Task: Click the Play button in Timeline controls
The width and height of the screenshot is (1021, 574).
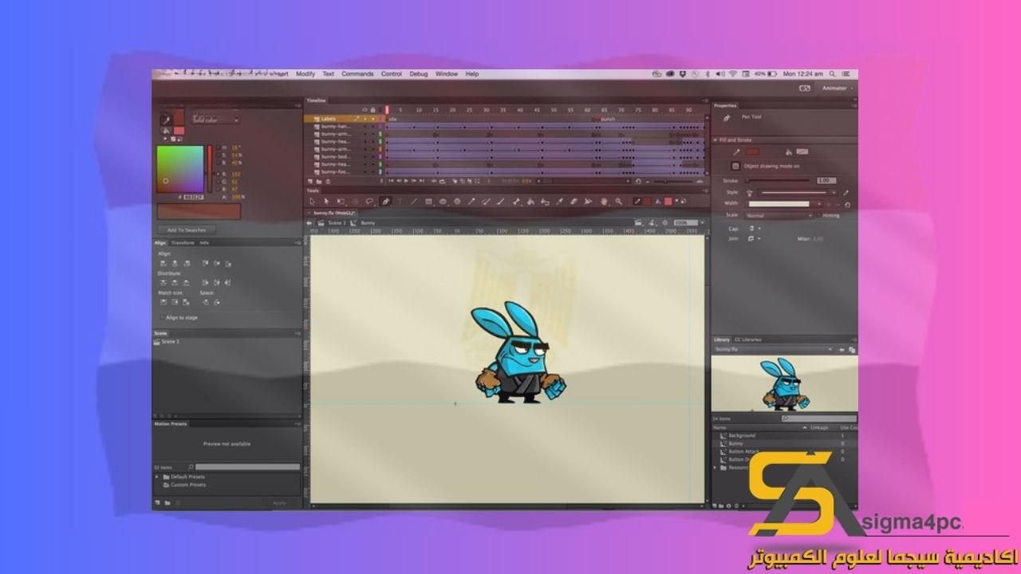Action: tap(406, 181)
